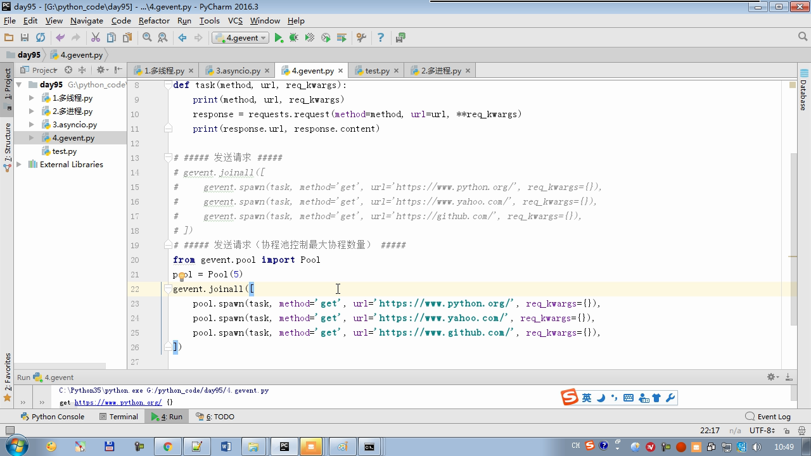Toggle the Terminal tool window
Screen dimensions: 811x456
[x=118, y=417]
